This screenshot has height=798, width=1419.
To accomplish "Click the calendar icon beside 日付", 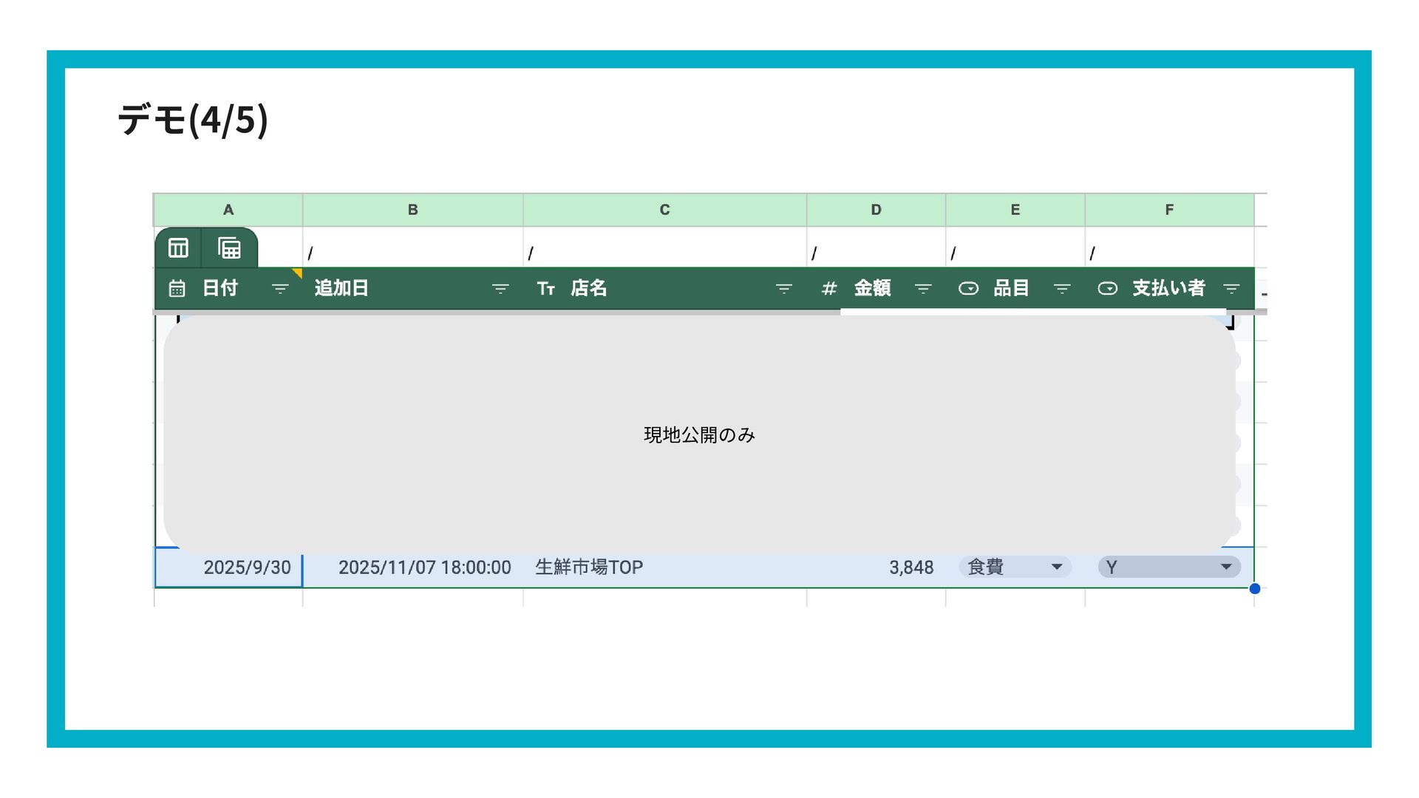I will pyautogui.click(x=177, y=288).
